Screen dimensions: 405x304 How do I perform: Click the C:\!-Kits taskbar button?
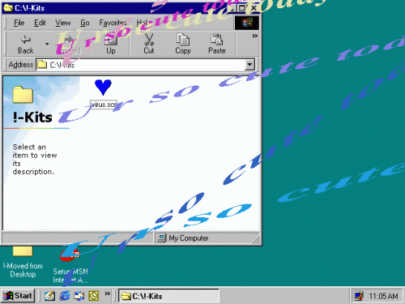click(169, 296)
